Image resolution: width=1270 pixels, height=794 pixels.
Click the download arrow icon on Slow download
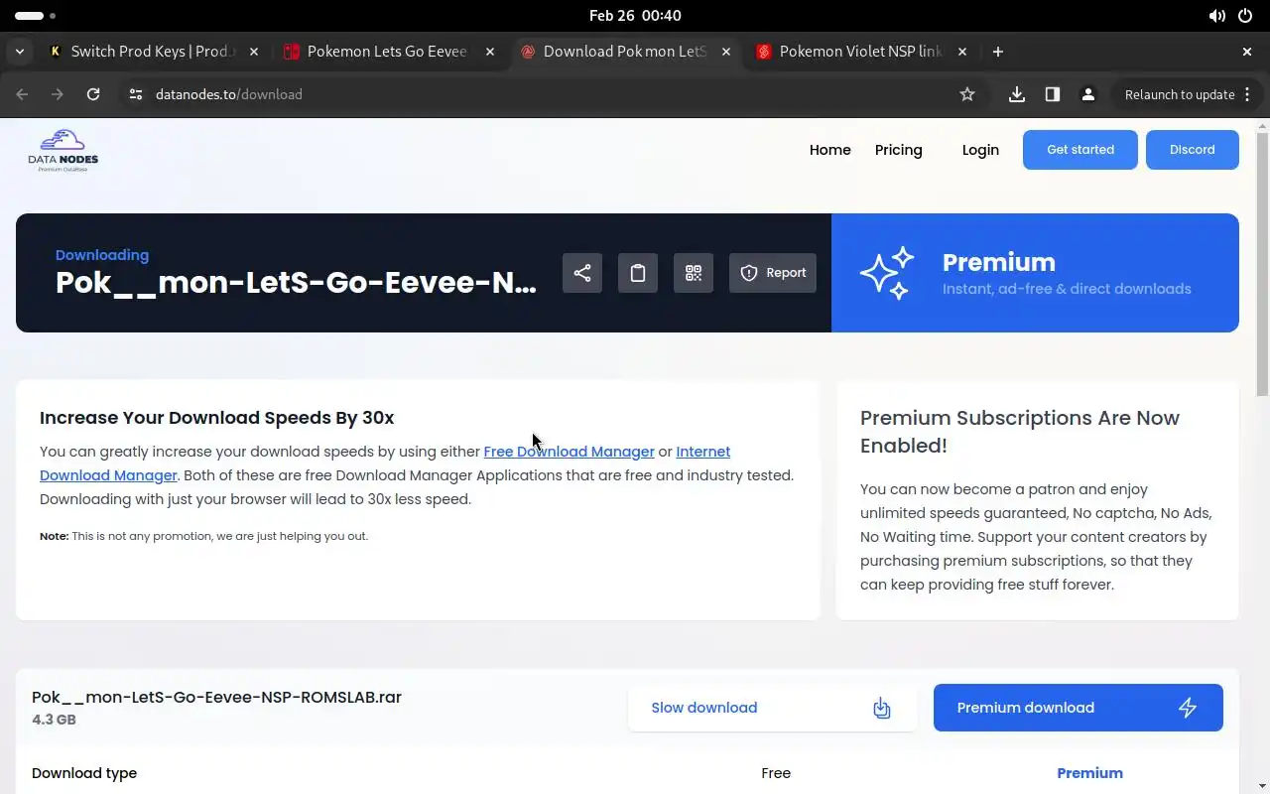(882, 708)
